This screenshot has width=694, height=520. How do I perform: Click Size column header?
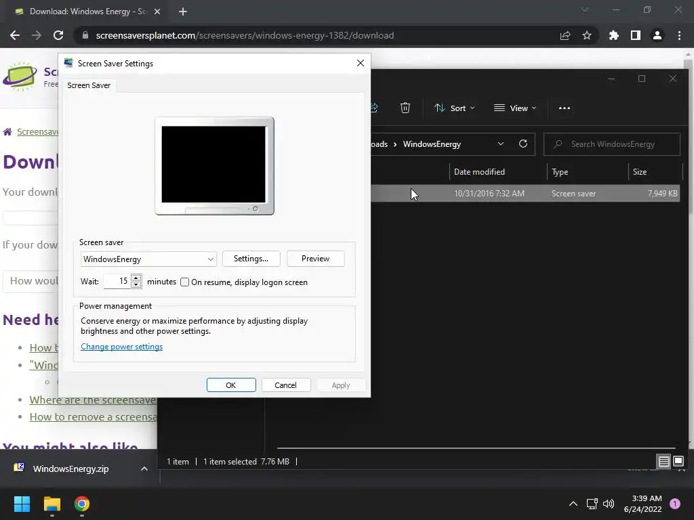640,171
